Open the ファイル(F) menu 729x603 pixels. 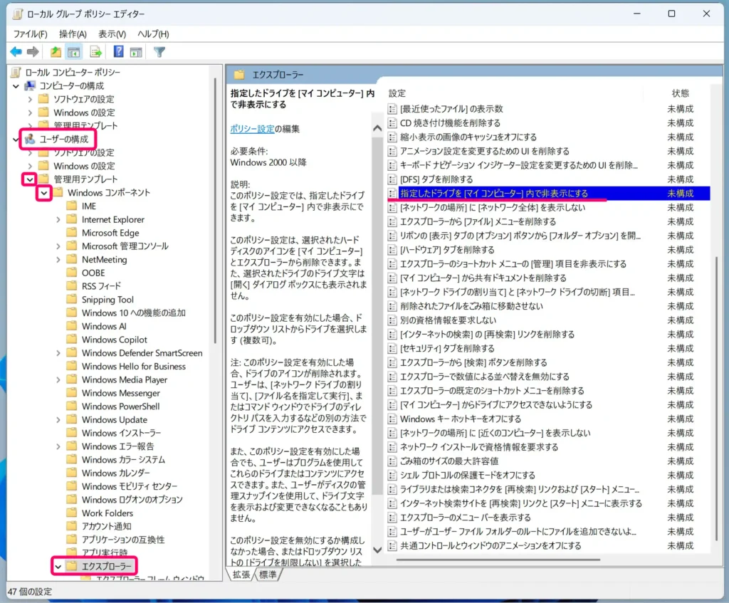(31, 34)
